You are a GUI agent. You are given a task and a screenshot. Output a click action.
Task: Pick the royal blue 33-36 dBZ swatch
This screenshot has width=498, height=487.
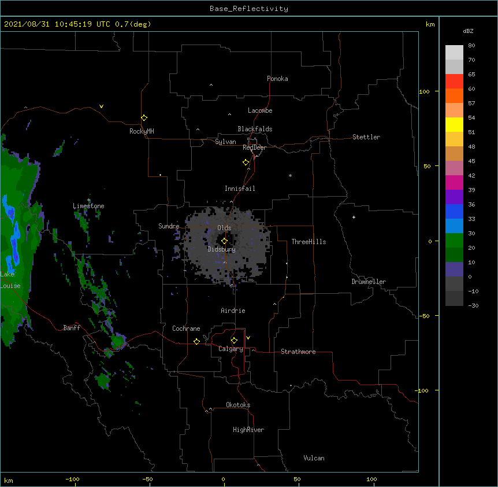454,211
